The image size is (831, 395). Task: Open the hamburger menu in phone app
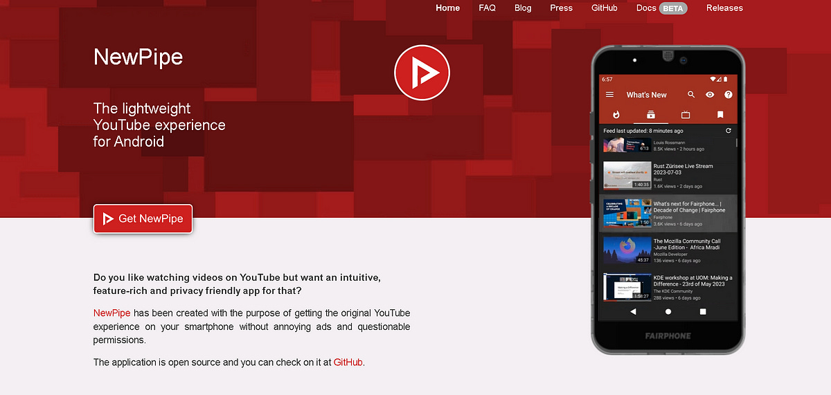point(609,95)
